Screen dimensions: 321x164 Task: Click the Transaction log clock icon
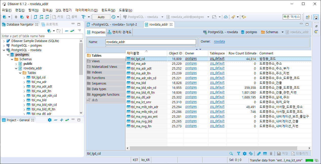(113, 17)
